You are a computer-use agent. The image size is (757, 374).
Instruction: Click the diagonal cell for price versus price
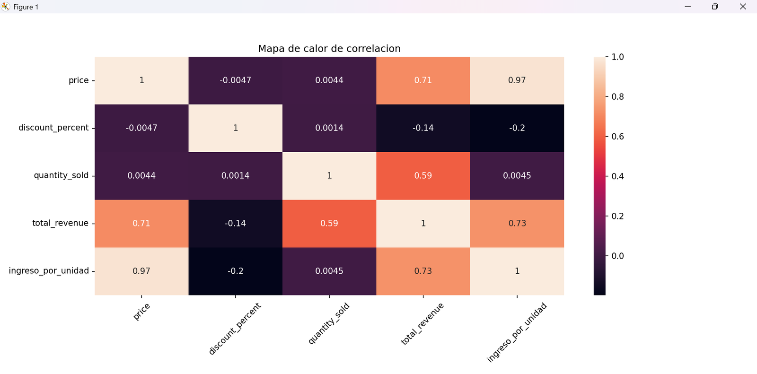coord(141,80)
